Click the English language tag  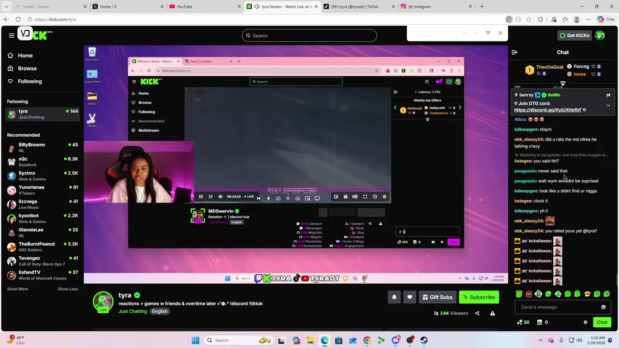click(160, 311)
